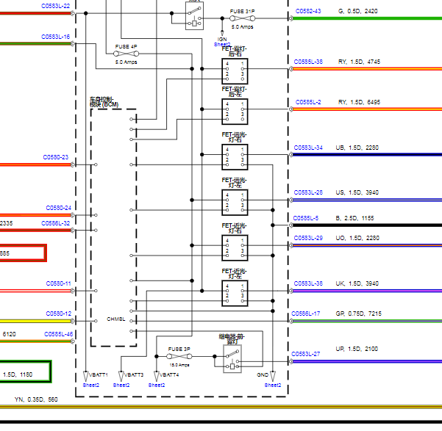Click the 车身控制模块 (BCM) label
This screenshot has height=431, width=442.
pos(104,102)
